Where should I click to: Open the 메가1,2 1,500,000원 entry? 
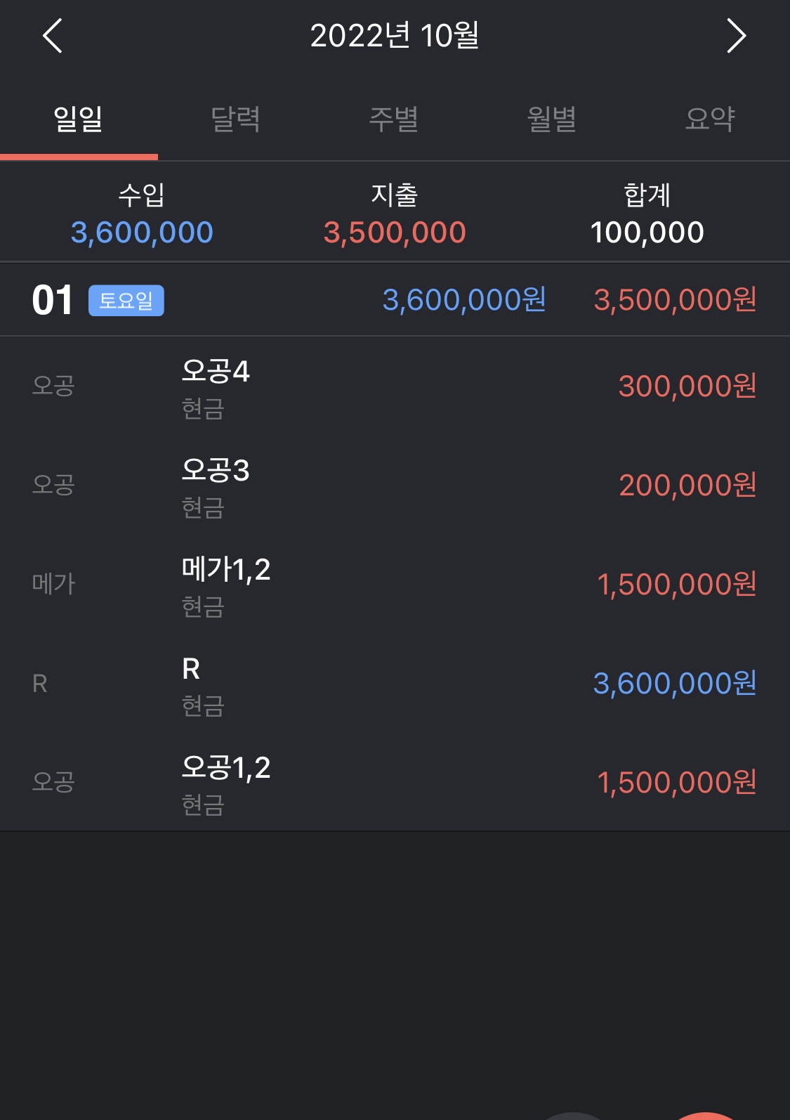[x=395, y=585]
